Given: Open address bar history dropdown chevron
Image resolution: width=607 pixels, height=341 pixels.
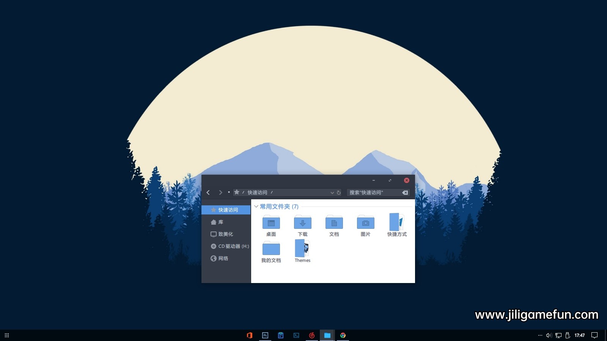Looking at the screenshot, I should tap(332, 193).
